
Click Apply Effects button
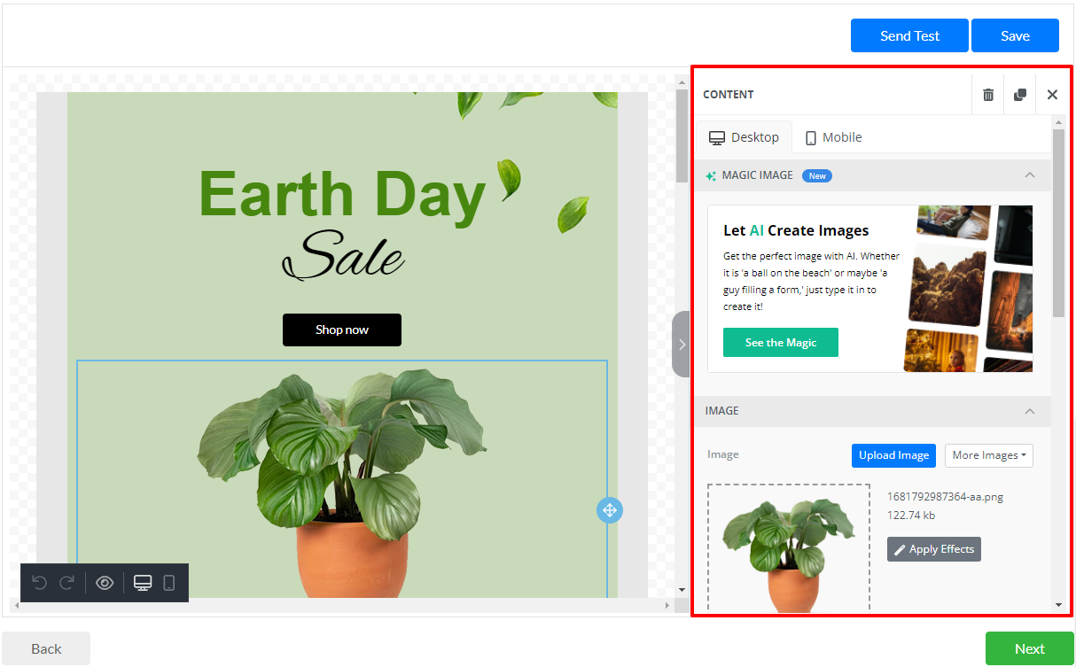(x=933, y=549)
